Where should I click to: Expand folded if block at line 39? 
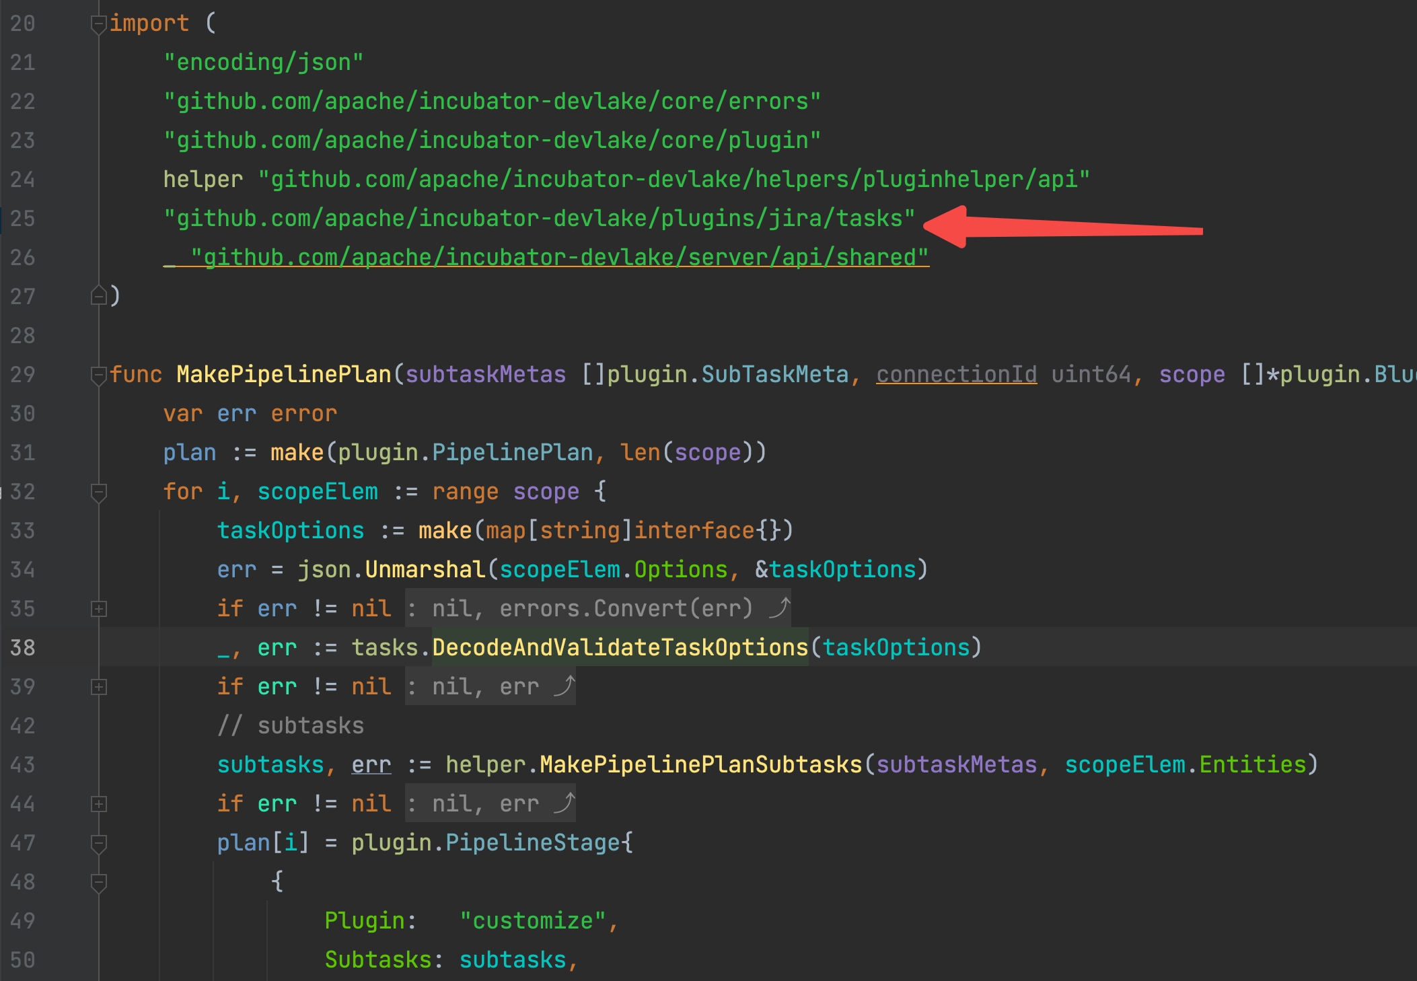tap(98, 687)
